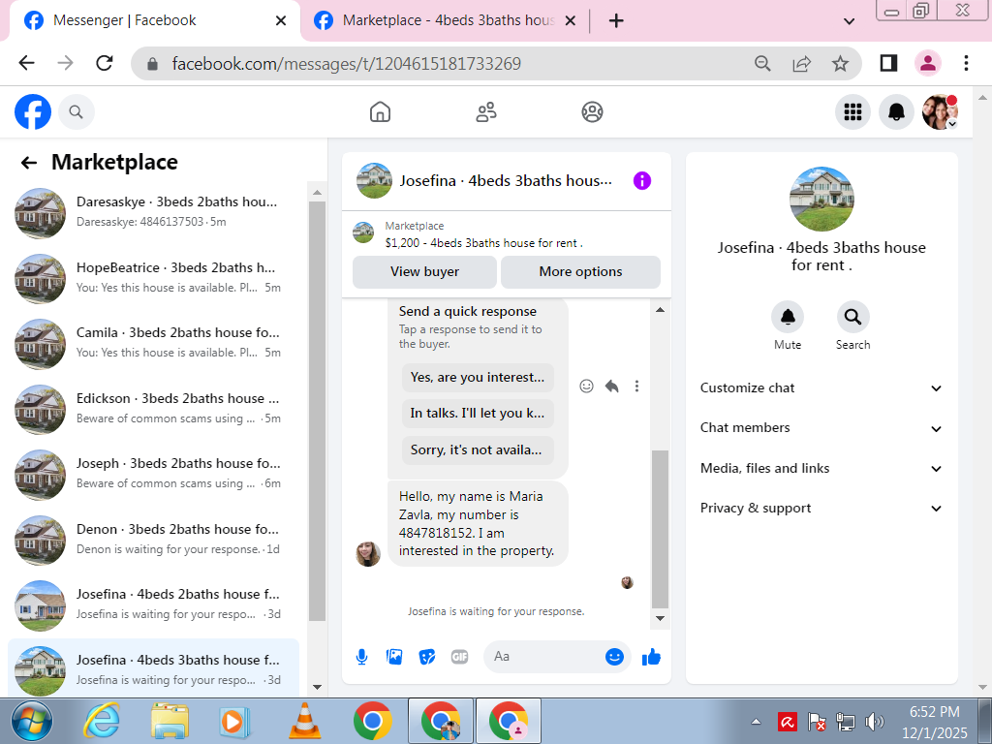
Task: Close the Marketplace browser tab
Action: click(570, 21)
